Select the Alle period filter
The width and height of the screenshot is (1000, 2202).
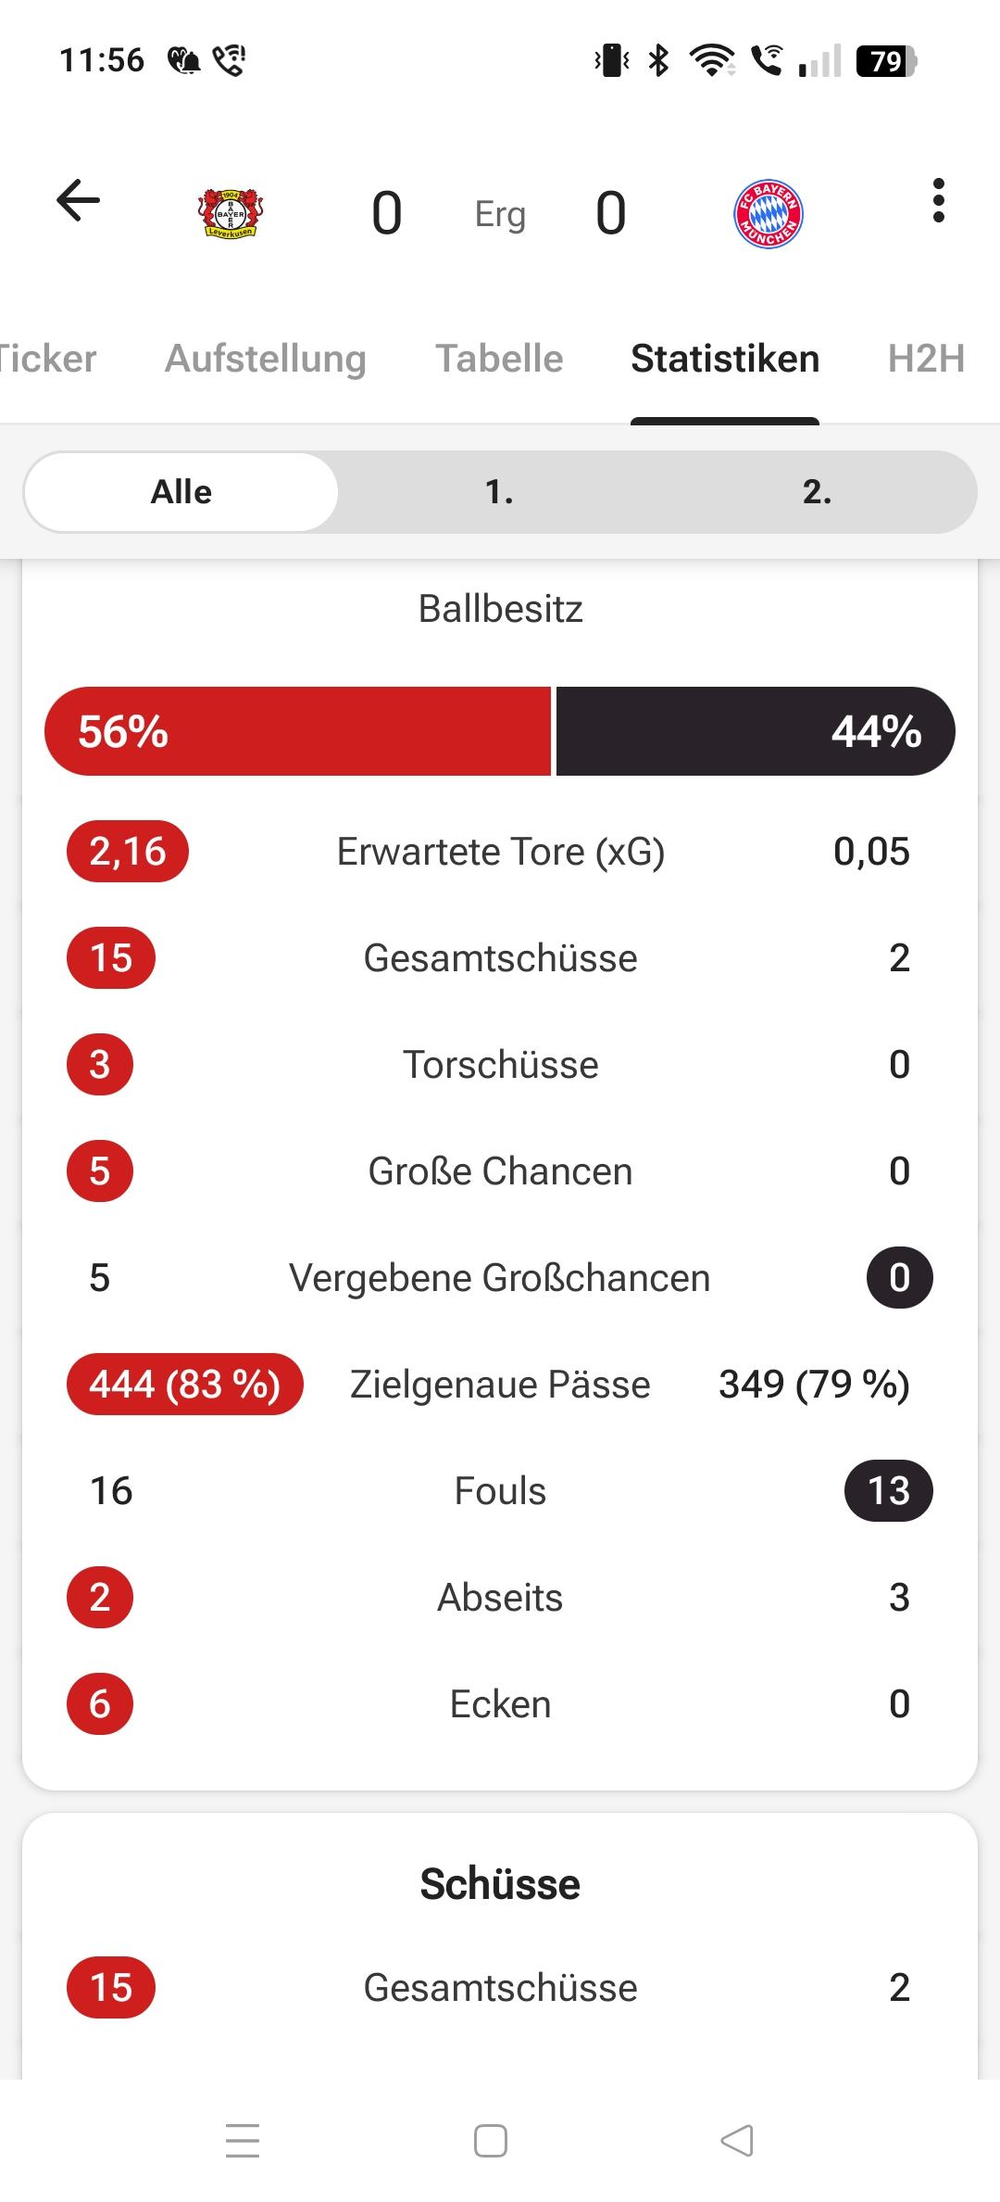(181, 492)
